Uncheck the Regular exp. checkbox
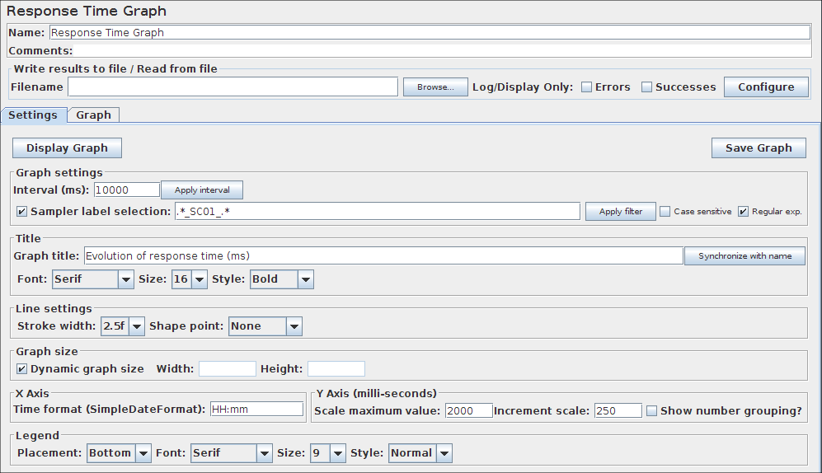Screen dimensions: 822x473 coord(744,212)
